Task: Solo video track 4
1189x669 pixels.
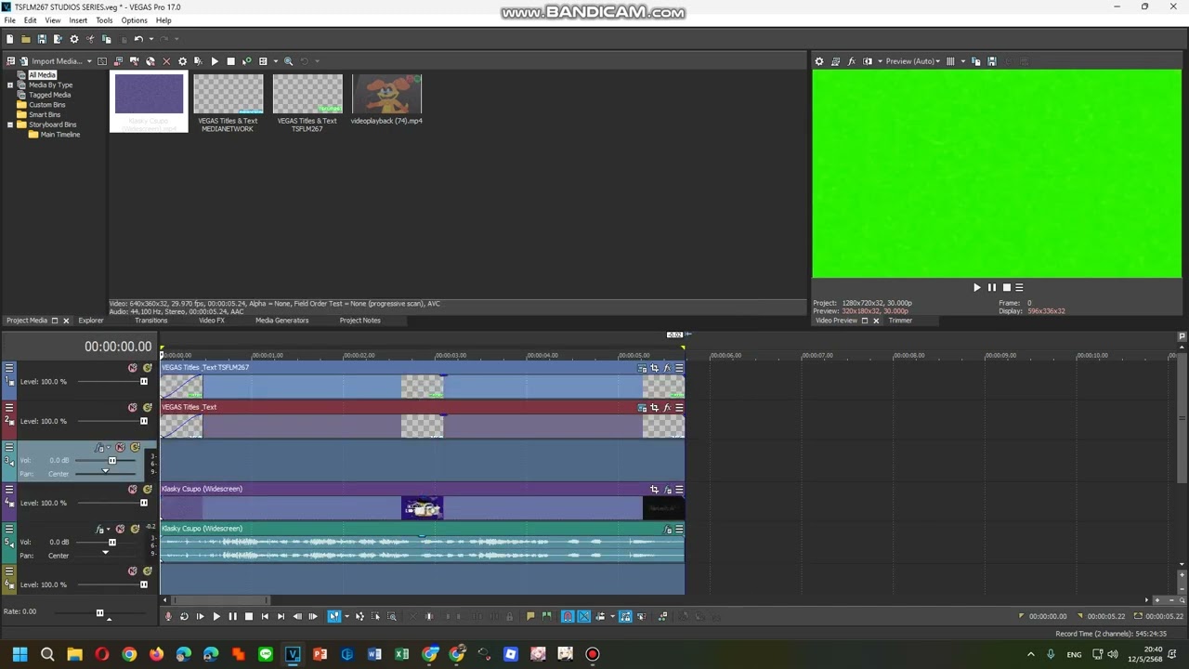Action: pos(147,490)
